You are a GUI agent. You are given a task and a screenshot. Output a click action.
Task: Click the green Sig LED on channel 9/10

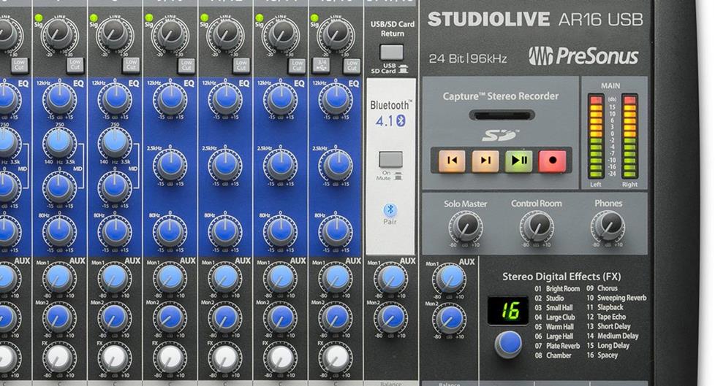point(149,18)
